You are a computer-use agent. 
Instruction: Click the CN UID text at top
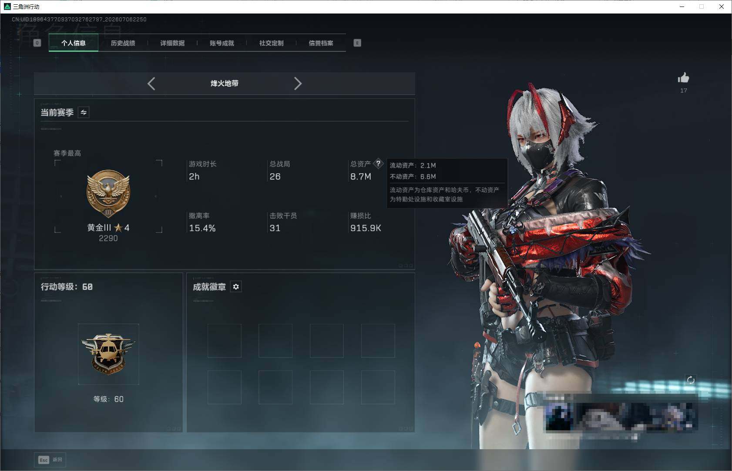[79, 19]
